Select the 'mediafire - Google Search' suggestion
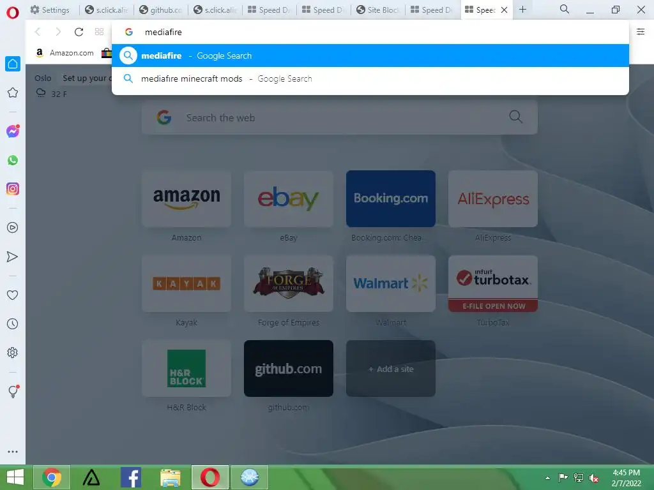The image size is (654, 490). point(370,56)
